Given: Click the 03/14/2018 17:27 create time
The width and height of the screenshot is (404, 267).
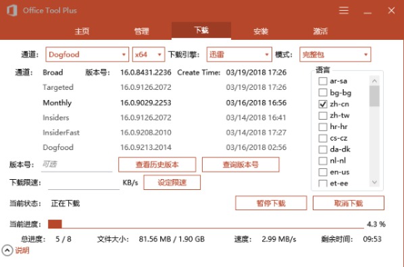Looking at the screenshot, I should 256,132.
